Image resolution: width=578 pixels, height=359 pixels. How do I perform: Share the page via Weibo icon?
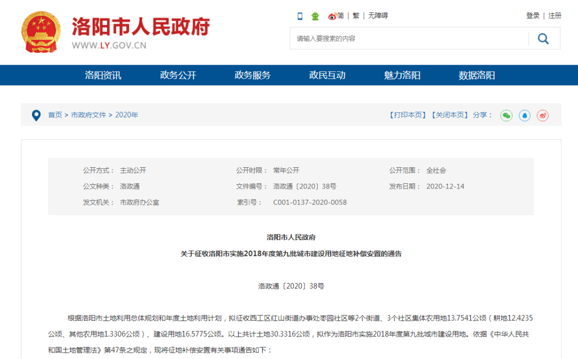click(543, 115)
